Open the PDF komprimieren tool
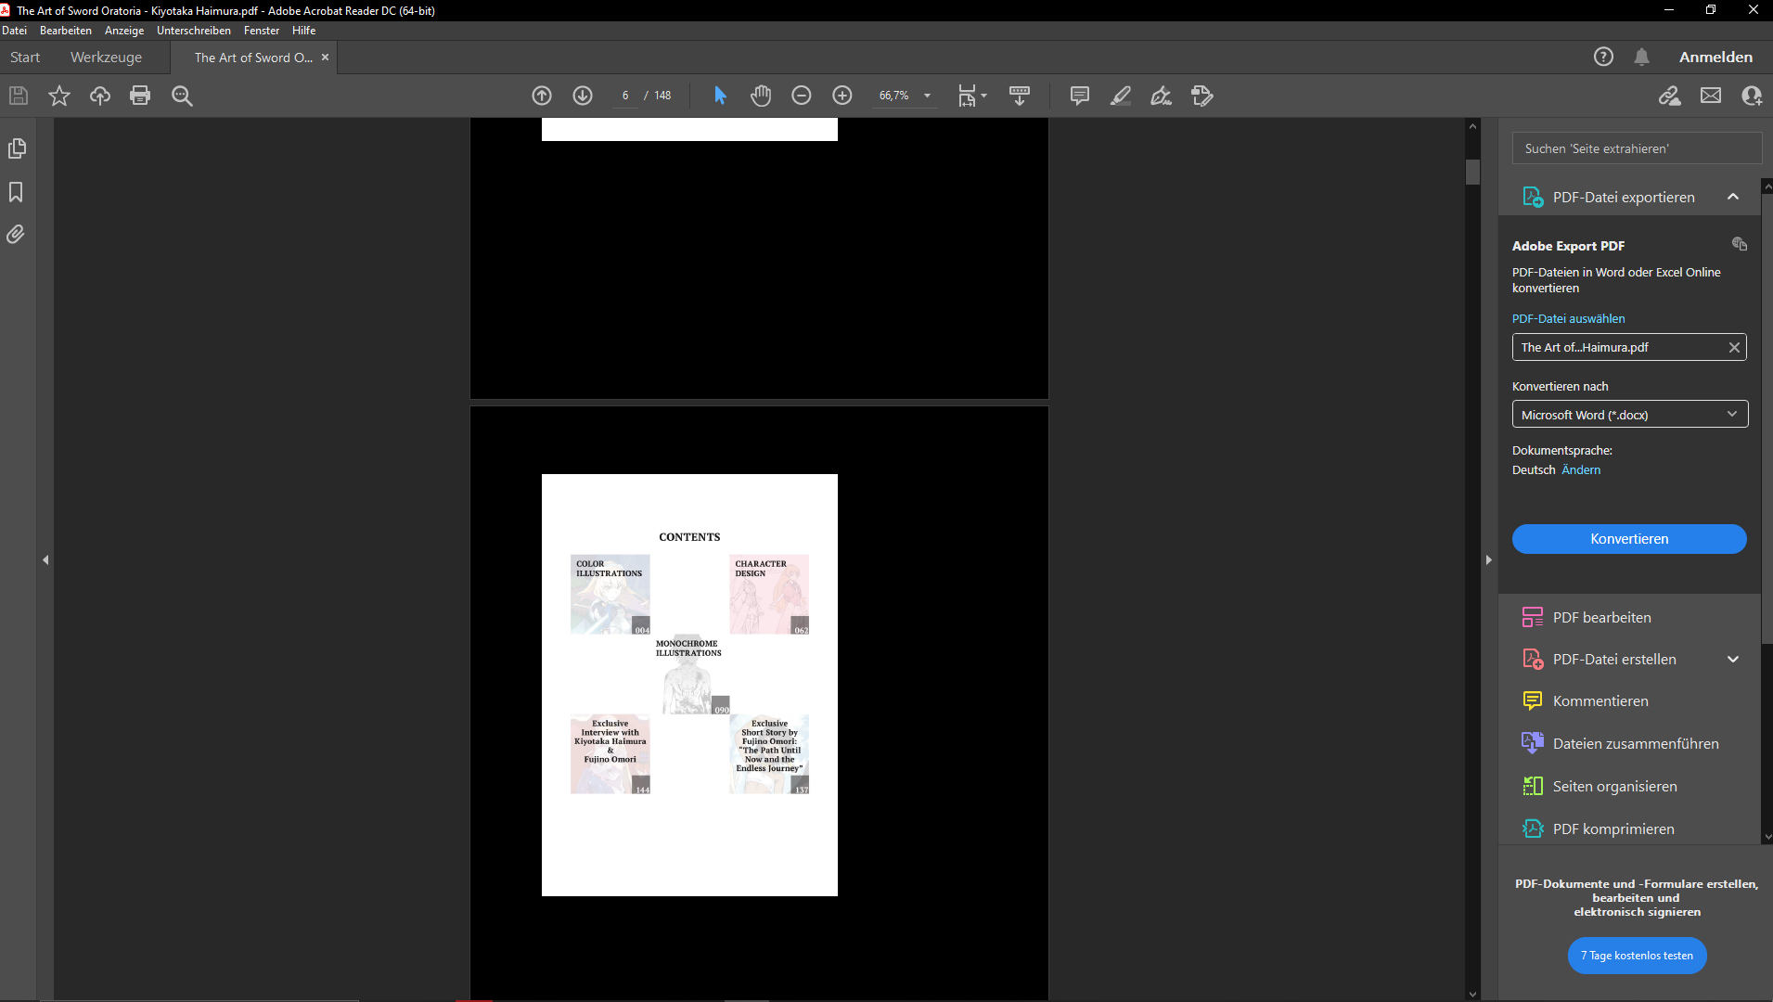Viewport: 1773px width, 1002px height. [x=1612, y=829]
